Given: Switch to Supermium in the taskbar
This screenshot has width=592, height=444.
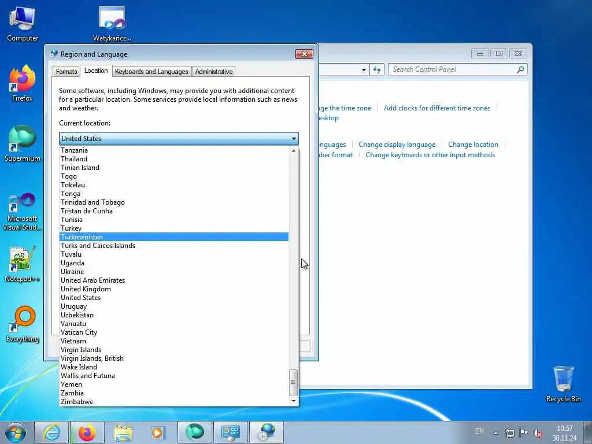Looking at the screenshot, I should click(195, 432).
